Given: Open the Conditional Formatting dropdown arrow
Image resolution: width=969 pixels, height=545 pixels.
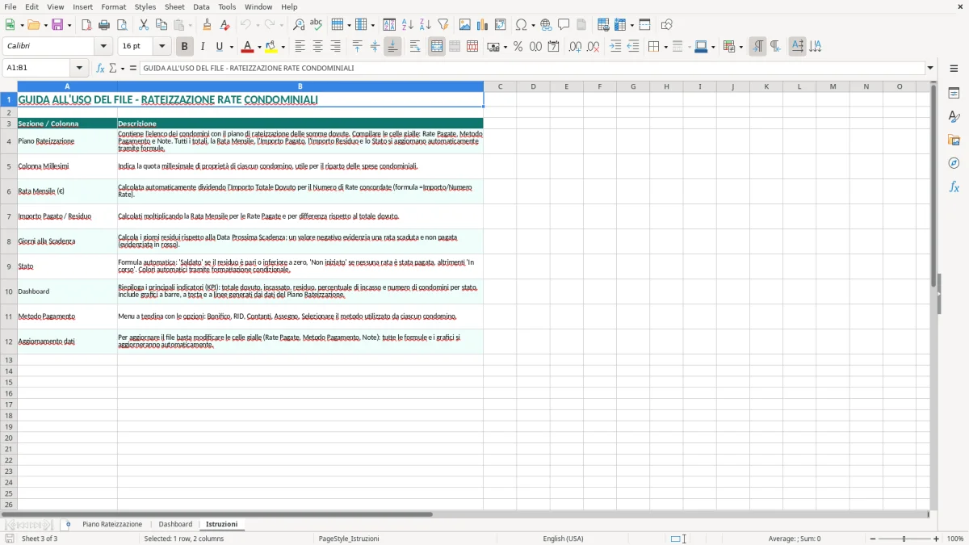Looking at the screenshot, I should click(x=740, y=47).
